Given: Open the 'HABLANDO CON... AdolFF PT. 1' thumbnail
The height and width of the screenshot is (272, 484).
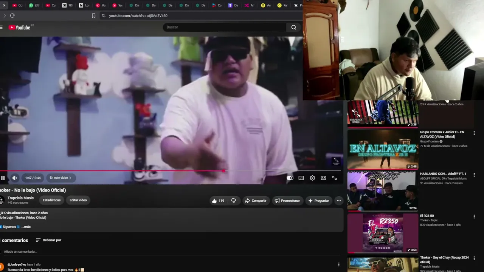Looking at the screenshot, I should (383, 191).
